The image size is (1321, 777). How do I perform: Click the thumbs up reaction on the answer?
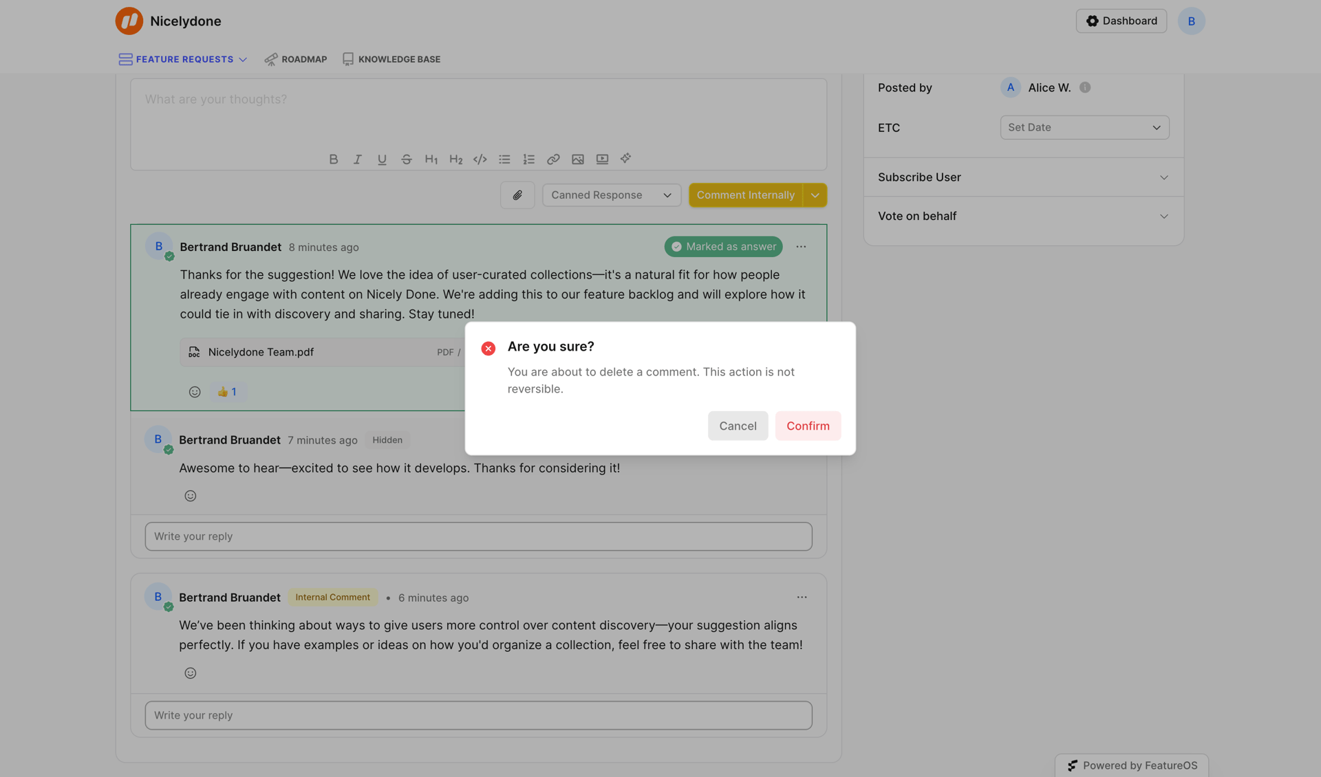[228, 391]
